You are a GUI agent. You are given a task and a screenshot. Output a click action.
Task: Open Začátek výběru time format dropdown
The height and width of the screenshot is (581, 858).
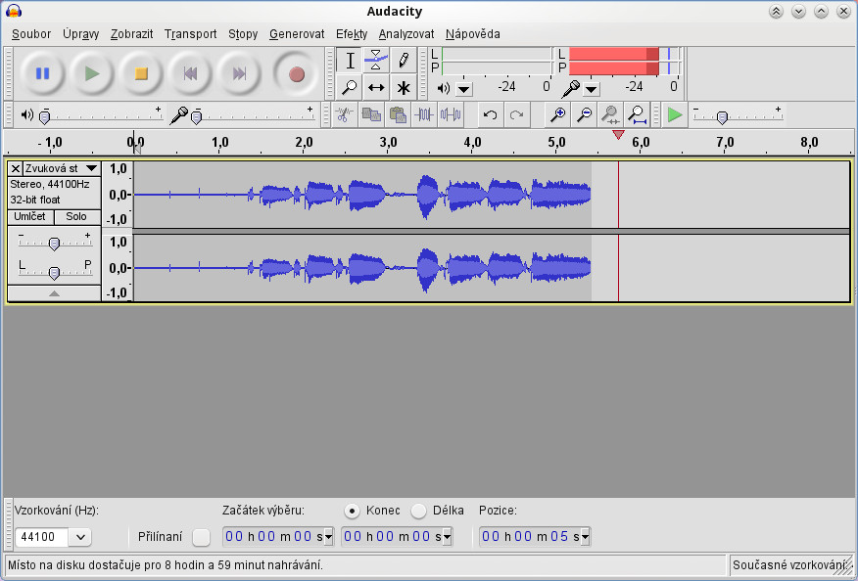coord(328,537)
